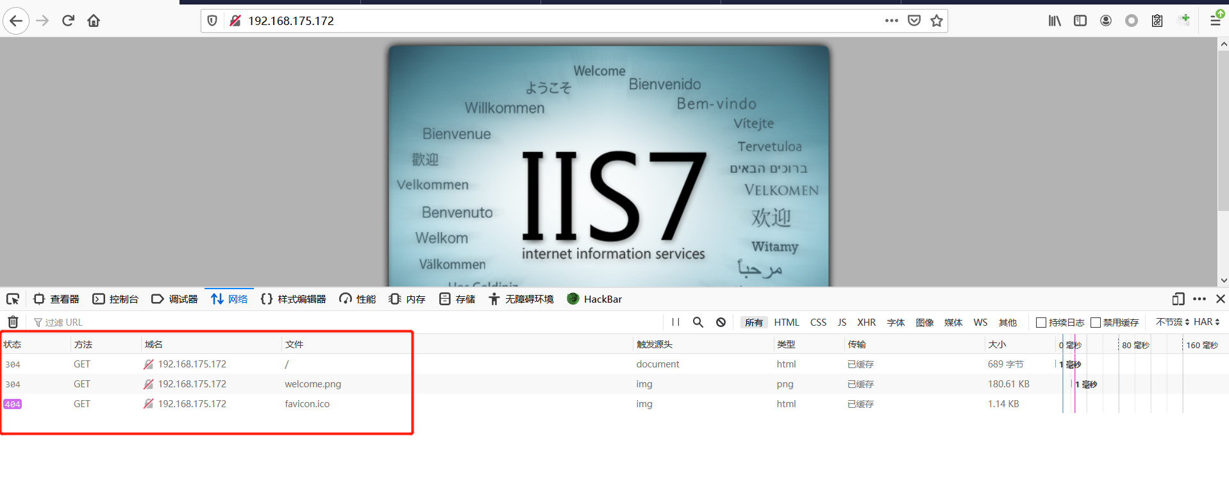Toggle the 媒体 request filter
Viewport: 1229px width, 479px height.
[953, 323]
